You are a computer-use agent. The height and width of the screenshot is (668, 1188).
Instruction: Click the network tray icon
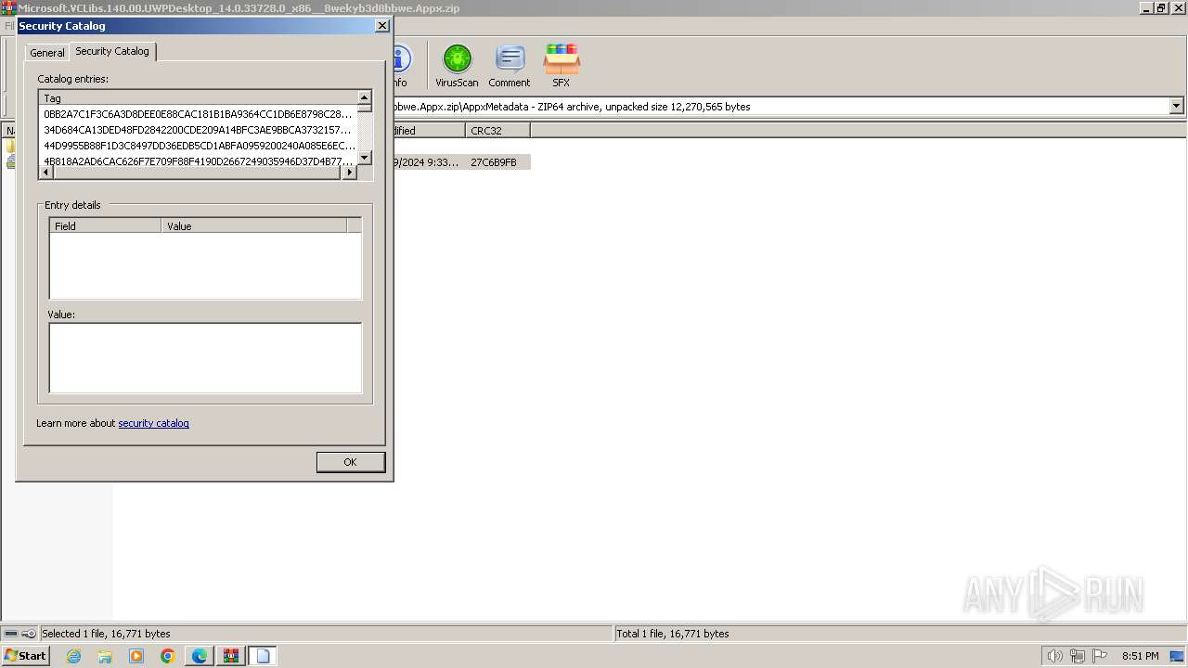click(x=1078, y=656)
